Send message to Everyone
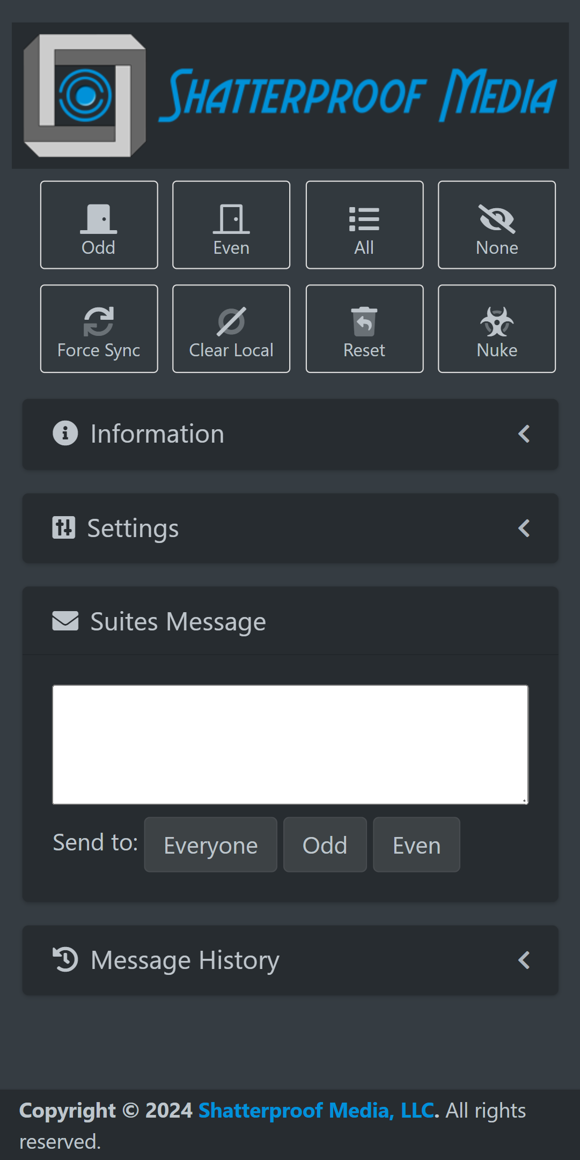Screen dimensions: 580x1160 210,845
